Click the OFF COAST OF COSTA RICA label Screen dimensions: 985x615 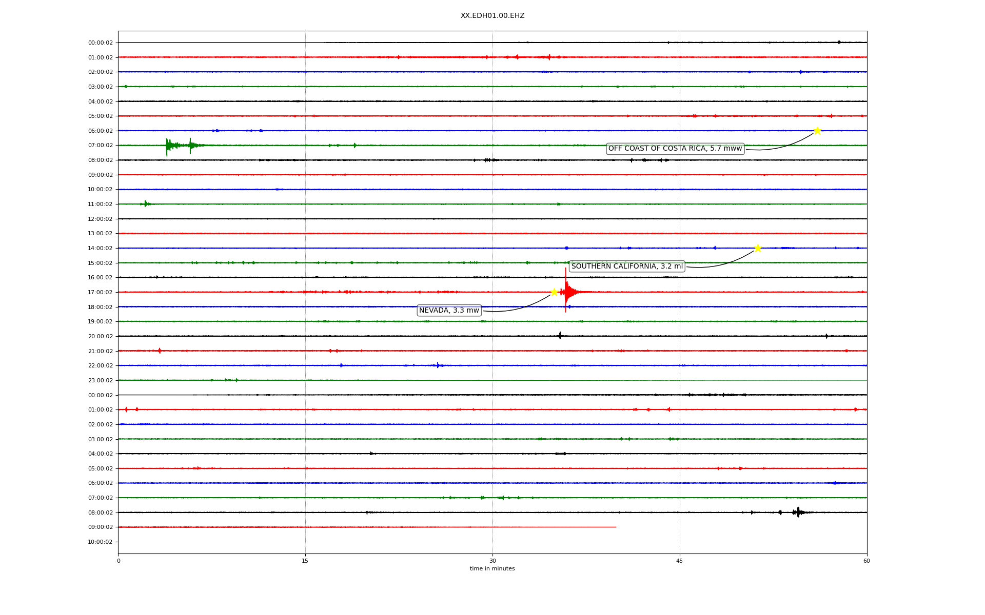pos(675,149)
